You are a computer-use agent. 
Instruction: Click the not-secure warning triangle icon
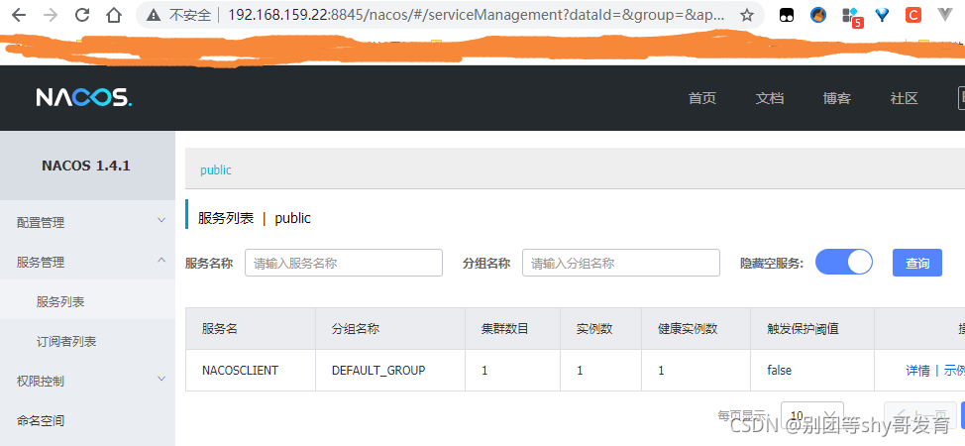coord(154,15)
